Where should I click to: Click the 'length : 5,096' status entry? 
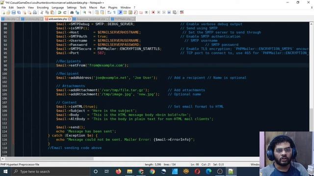pos(153,164)
